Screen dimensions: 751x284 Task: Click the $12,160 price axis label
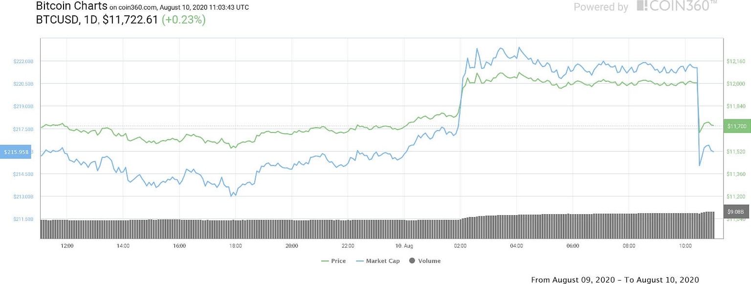[x=736, y=61]
